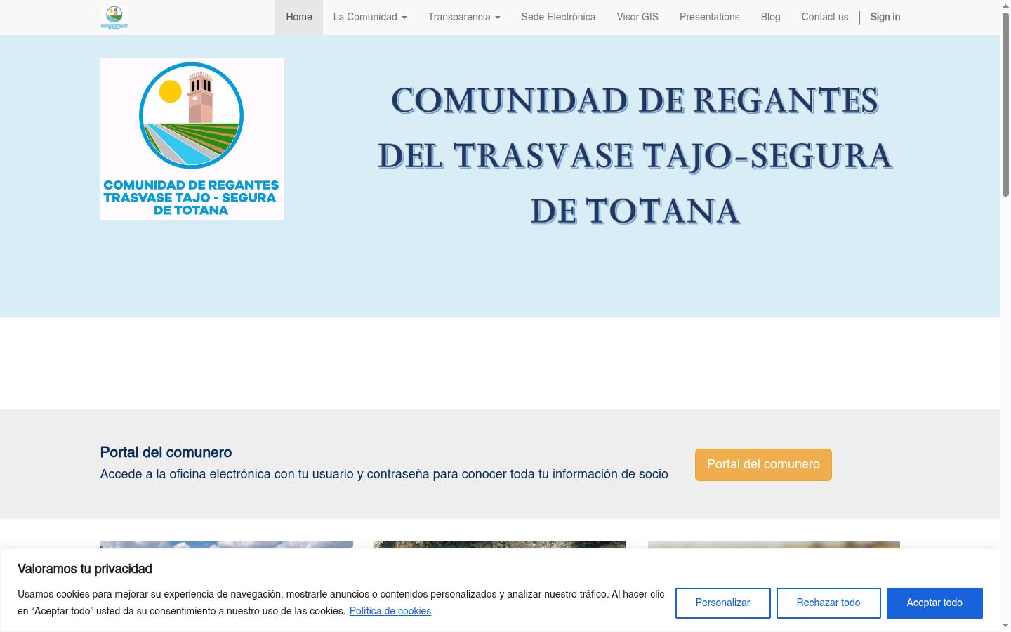Click the "Portal del comunero" heading text
1011x632 pixels.
[166, 452]
